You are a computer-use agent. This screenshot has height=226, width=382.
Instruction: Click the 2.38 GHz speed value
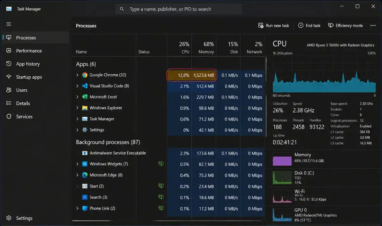point(303,110)
